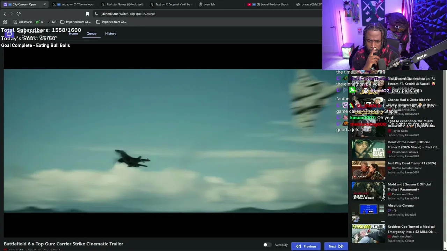This screenshot has height=251, width=447.
Task: Click 'Submitted by Clivent' text
Action: coord(401,241)
